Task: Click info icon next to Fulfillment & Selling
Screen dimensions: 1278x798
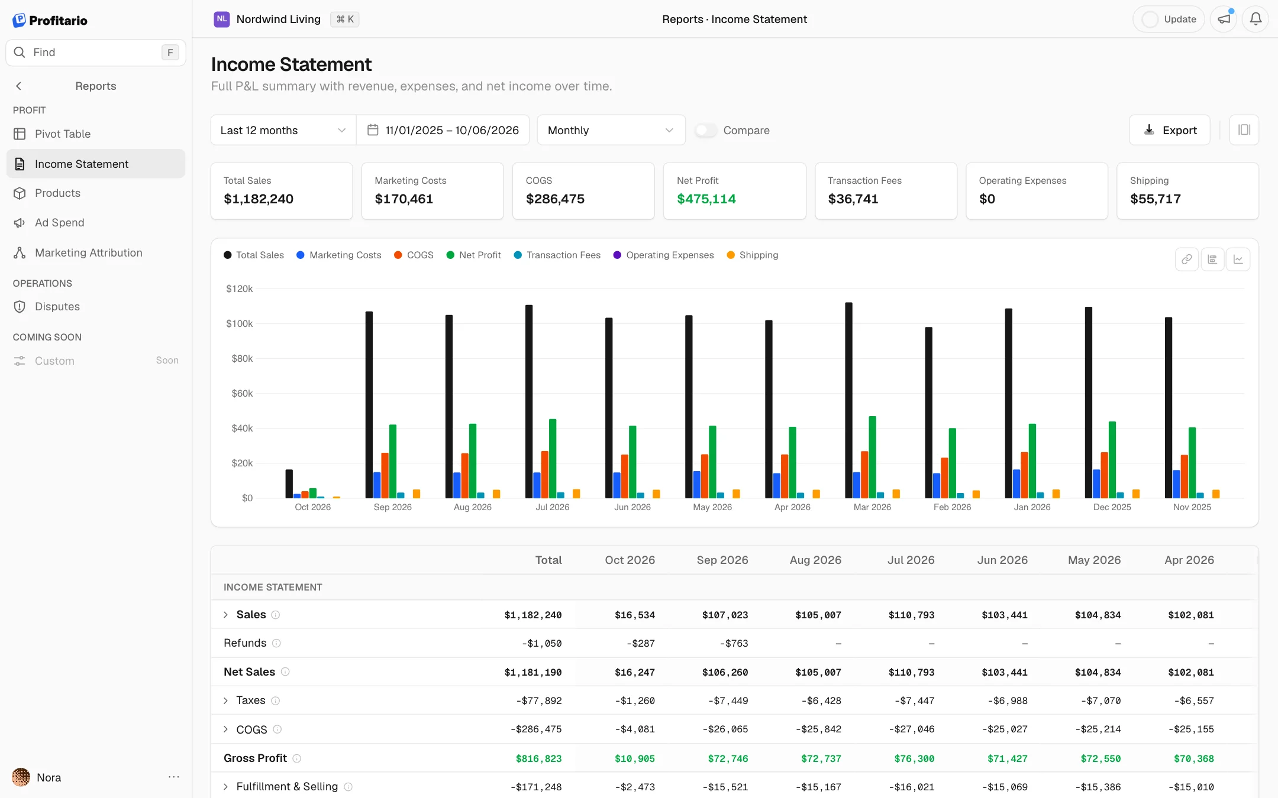Action: (x=348, y=787)
